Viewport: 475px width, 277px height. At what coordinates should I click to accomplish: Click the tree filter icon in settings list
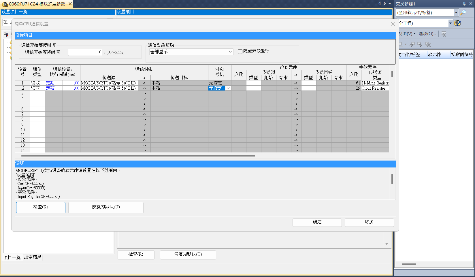[6, 35]
